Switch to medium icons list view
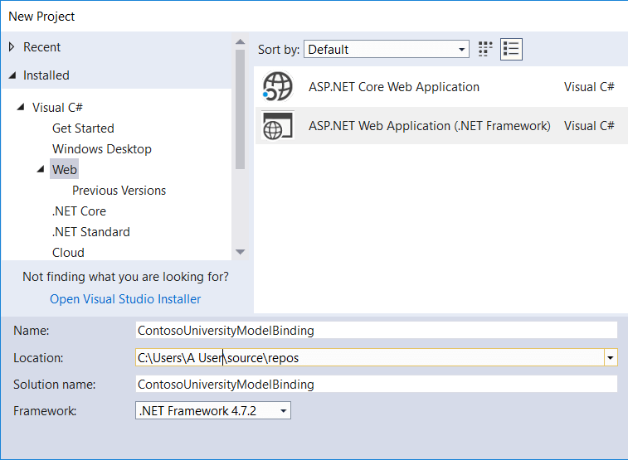The image size is (628, 460). point(511,49)
